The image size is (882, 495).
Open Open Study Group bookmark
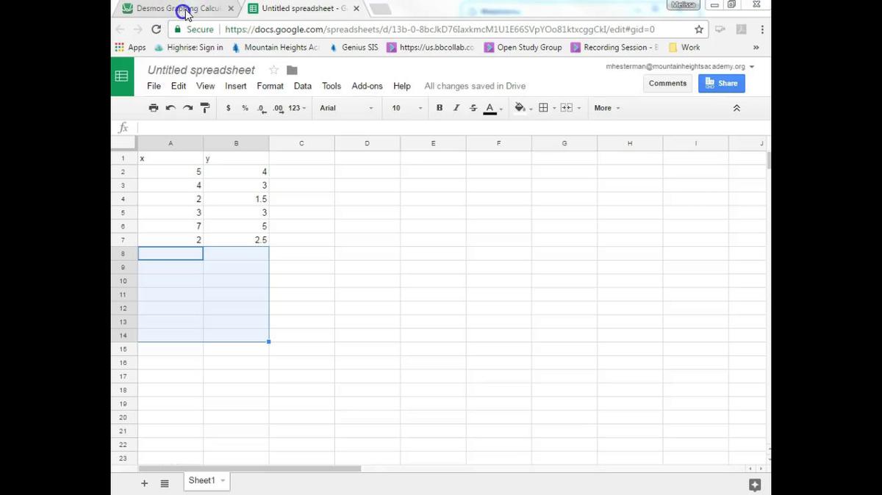523,47
